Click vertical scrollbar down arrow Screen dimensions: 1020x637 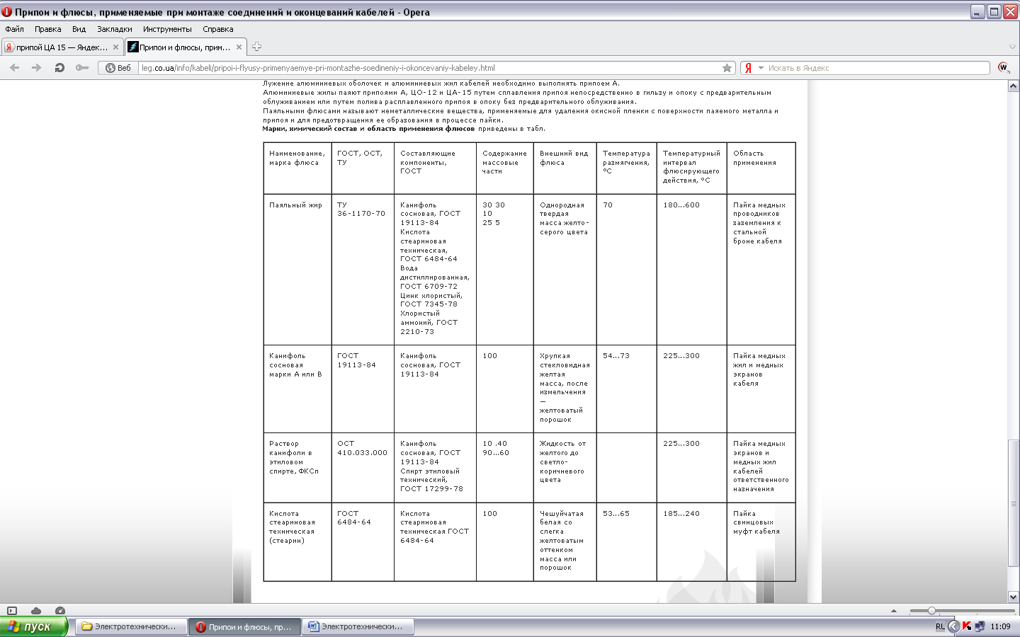[1013, 597]
